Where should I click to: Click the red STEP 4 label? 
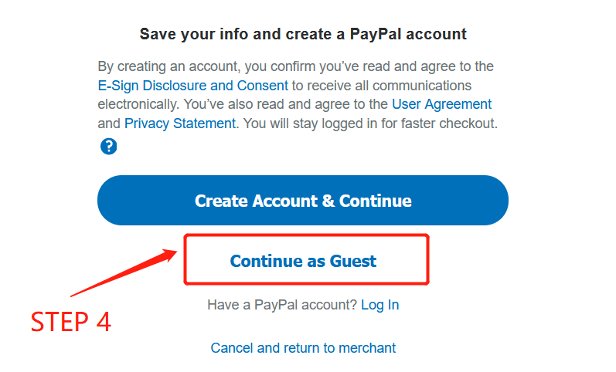tap(70, 321)
